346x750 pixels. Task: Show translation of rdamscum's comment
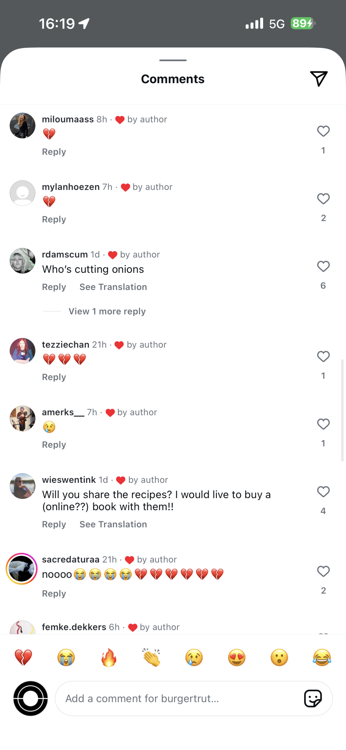point(113,287)
